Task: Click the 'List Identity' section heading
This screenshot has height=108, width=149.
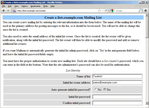Action: click(x=73, y=70)
